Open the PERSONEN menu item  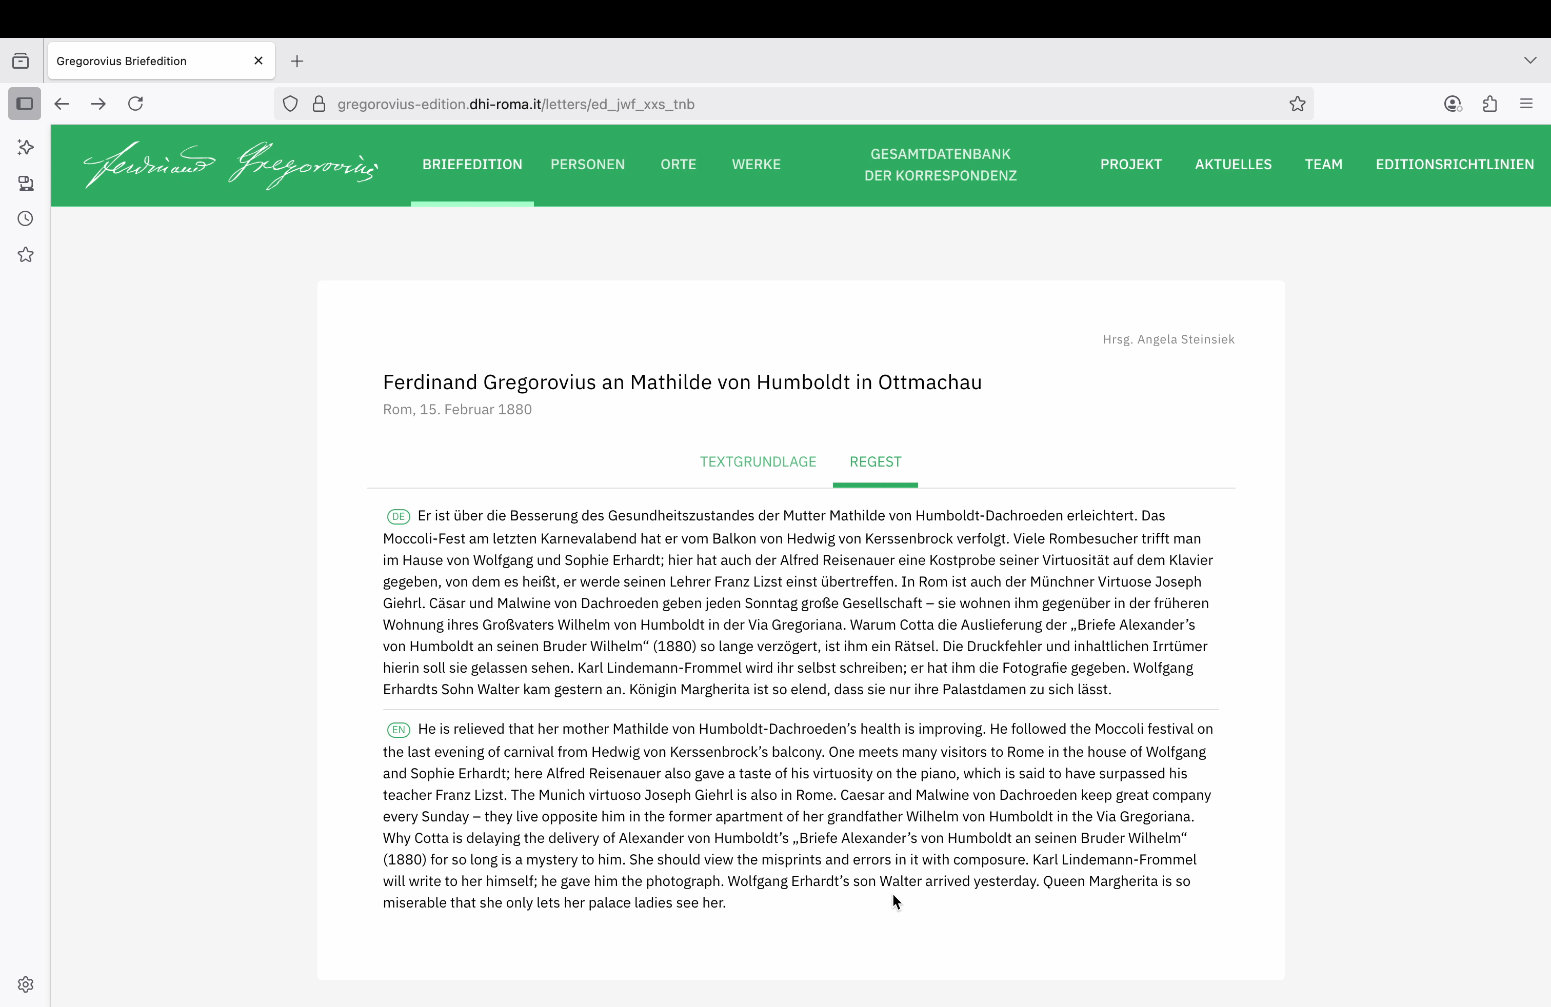[x=588, y=165]
